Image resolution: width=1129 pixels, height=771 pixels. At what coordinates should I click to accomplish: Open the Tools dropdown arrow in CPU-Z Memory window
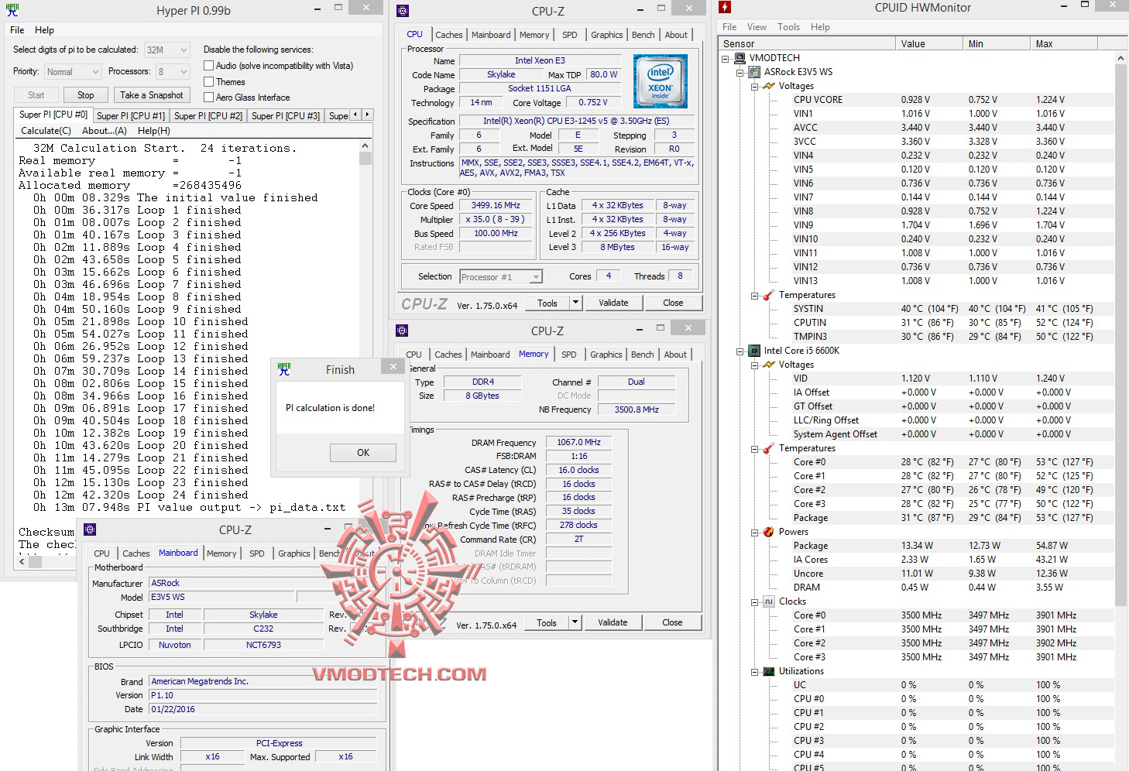pyautogui.click(x=575, y=622)
